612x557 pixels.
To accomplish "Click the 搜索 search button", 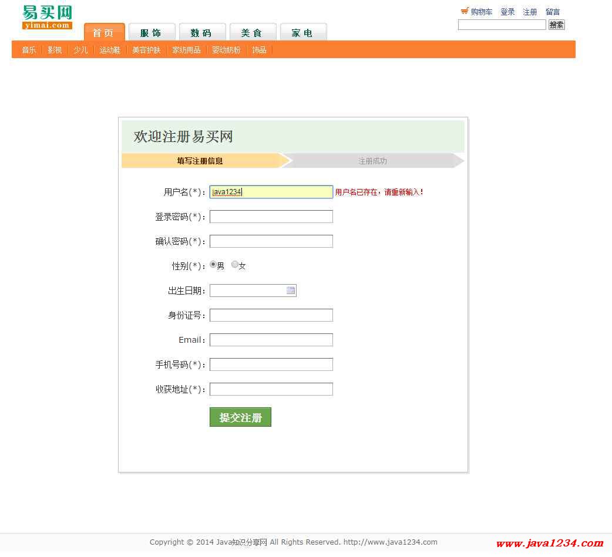I will click(556, 25).
